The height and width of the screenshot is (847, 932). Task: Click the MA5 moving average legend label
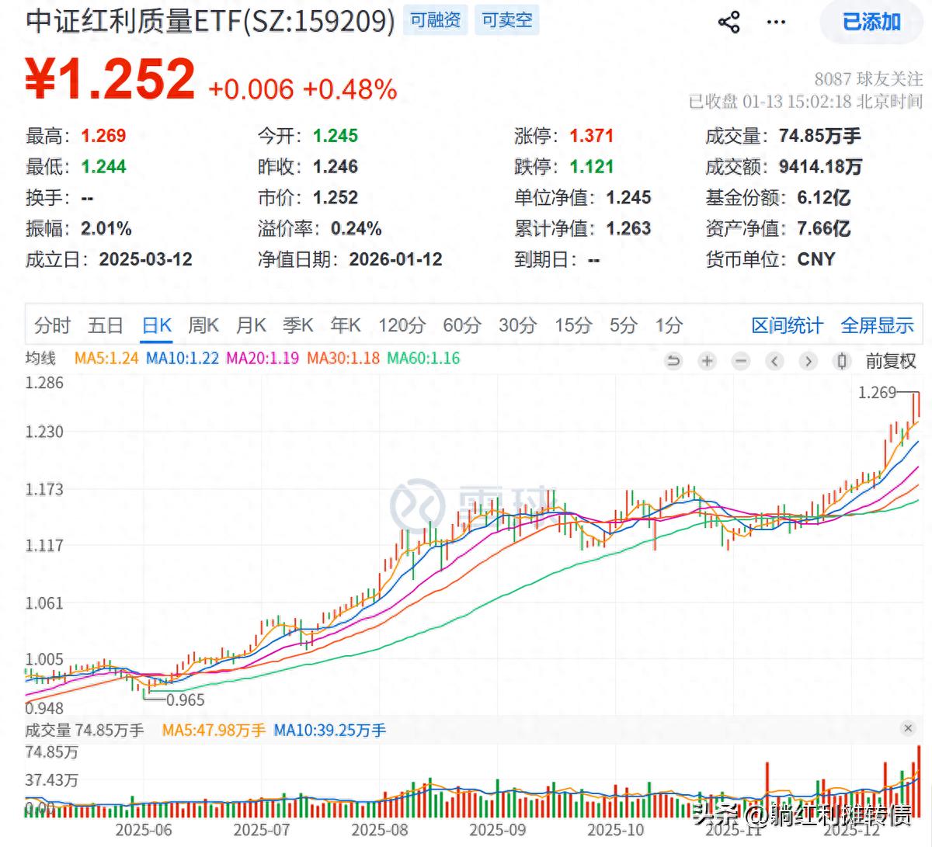106,359
